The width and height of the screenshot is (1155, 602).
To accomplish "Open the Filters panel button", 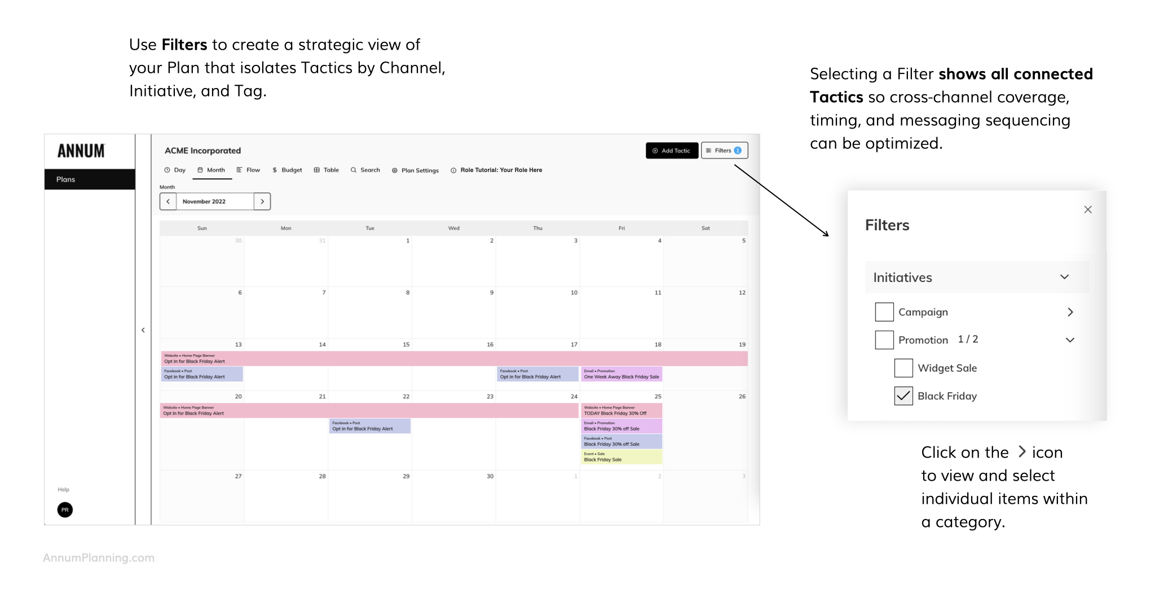I will tap(724, 151).
